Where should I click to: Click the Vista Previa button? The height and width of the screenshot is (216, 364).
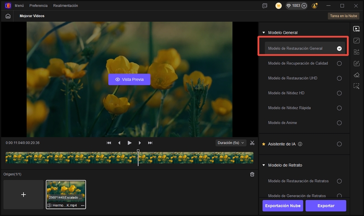pyautogui.click(x=129, y=79)
